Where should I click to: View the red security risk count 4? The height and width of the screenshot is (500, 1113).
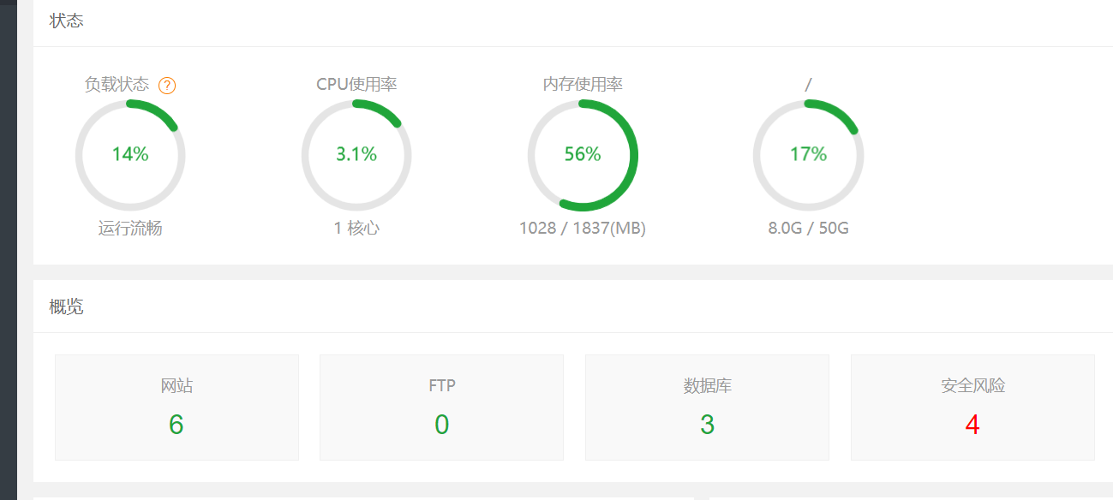click(x=972, y=425)
